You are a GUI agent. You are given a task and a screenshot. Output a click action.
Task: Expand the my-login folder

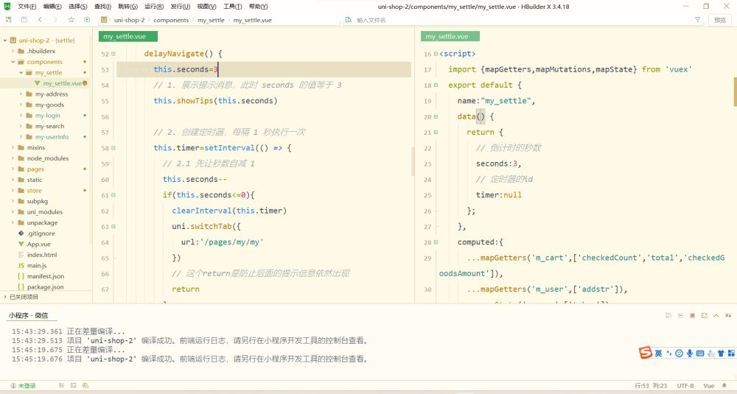pos(21,116)
